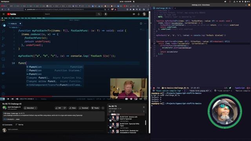Click the YouTube search input field
The width and height of the screenshot is (251, 141).
point(70,14)
